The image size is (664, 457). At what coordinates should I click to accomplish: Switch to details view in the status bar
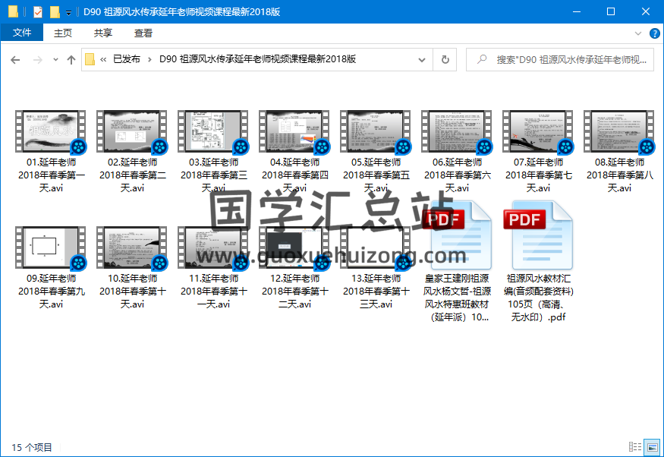point(634,447)
